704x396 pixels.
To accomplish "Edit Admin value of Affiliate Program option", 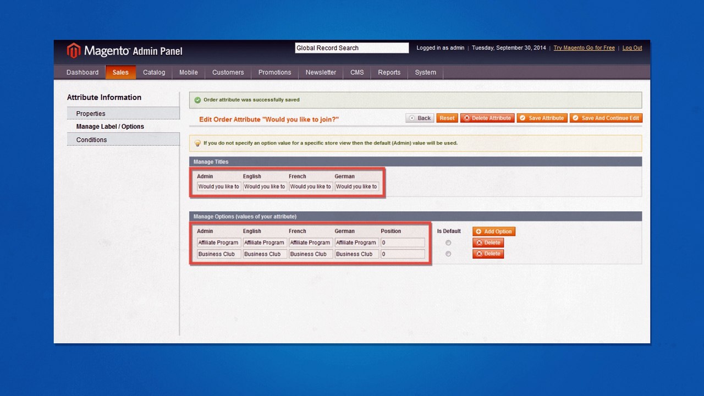I will pyautogui.click(x=219, y=243).
